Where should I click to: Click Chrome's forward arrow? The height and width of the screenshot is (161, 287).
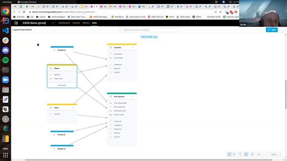[x=19, y=12]
